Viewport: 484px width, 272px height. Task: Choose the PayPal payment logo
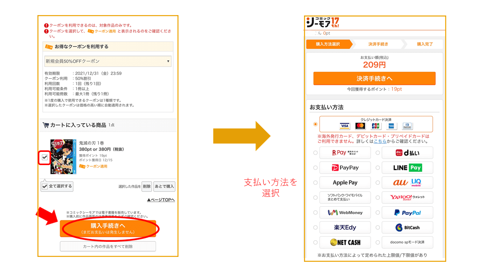click(407, 213)
